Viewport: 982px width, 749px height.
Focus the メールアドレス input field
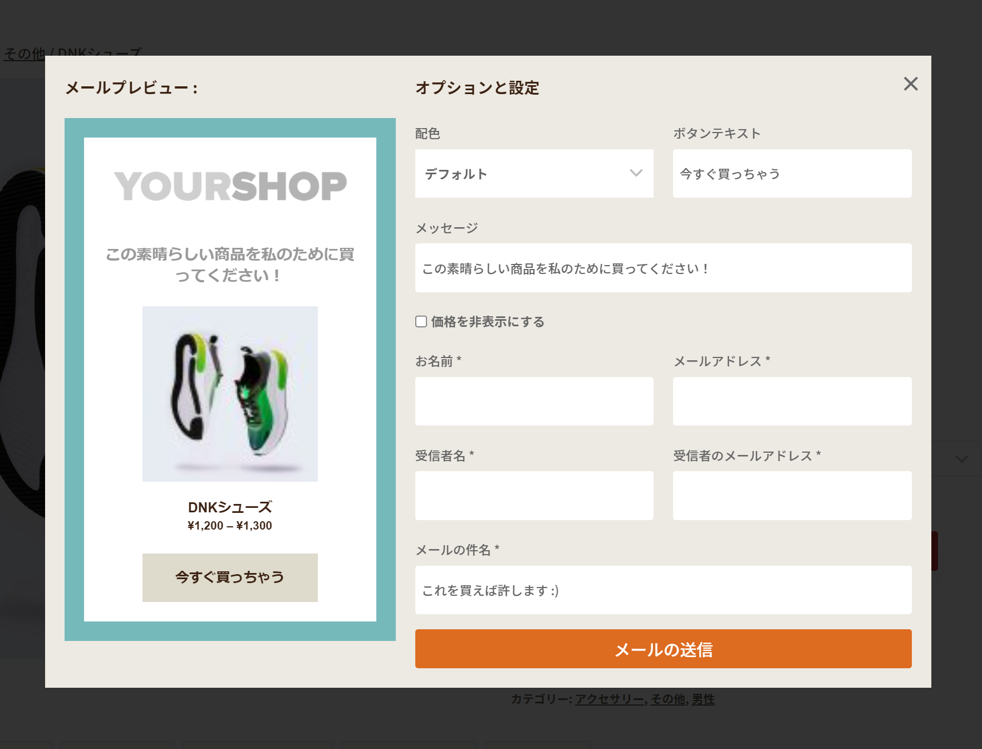(792, 402)
